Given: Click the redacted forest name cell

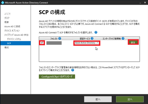Looking at the screenshot, I should pos(54,43).
